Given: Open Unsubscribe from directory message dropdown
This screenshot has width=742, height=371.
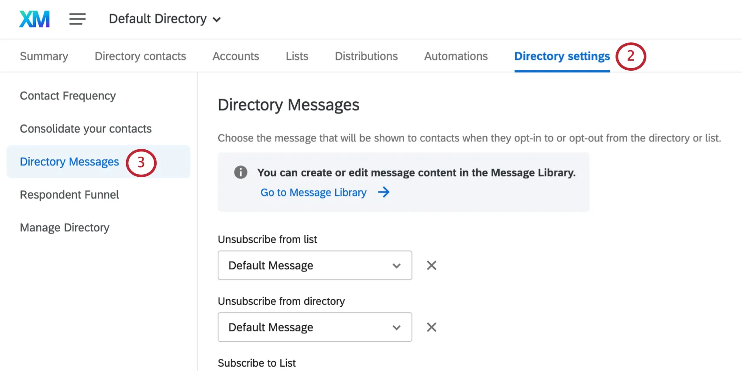Looking at the screenshot, I should pyautogui.click(x=315, y=327).
